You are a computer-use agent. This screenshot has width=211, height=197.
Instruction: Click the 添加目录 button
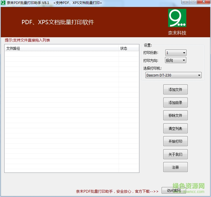[175, 103]
